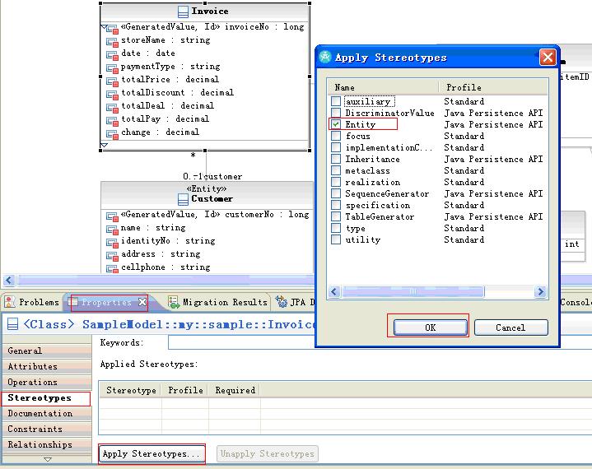
Task: Select the address attribute icon
Action: [112, 255]
